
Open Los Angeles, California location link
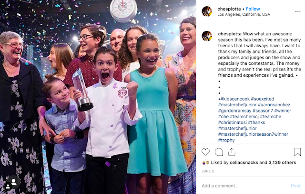244,14
